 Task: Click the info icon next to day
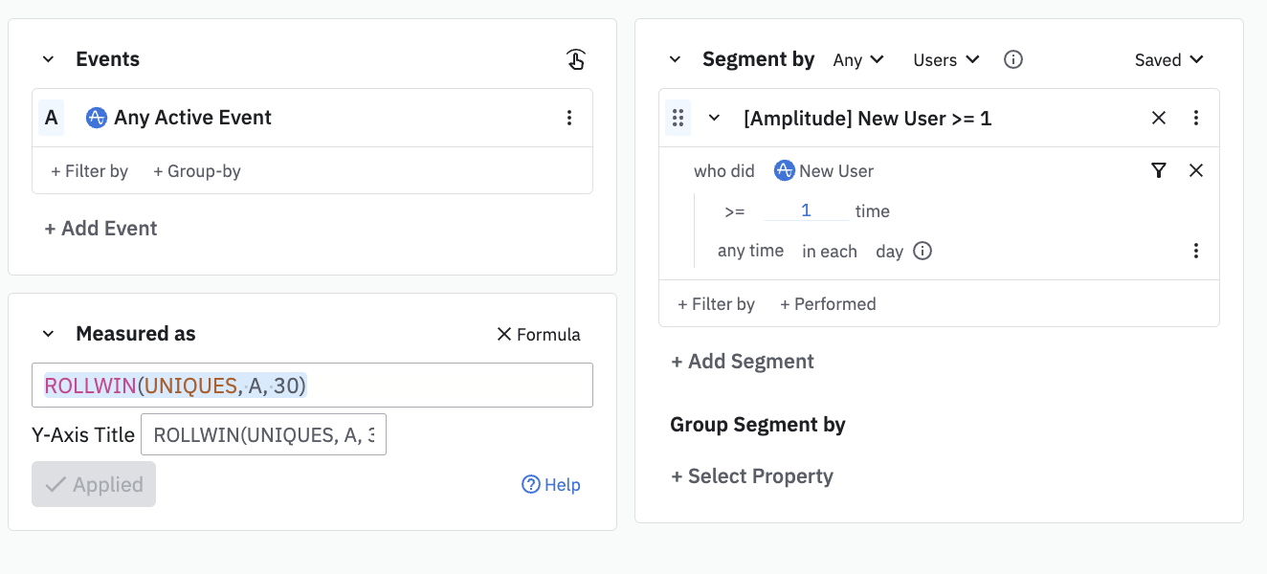tap(922, 251)
